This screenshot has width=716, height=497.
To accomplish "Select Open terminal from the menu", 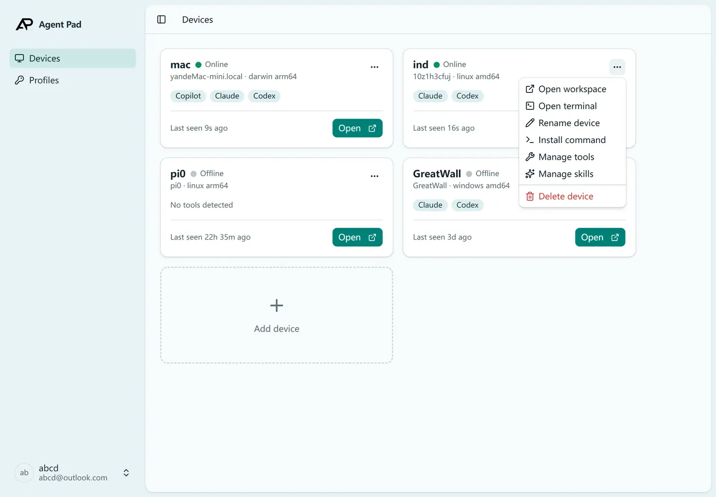I will point(572,106).
